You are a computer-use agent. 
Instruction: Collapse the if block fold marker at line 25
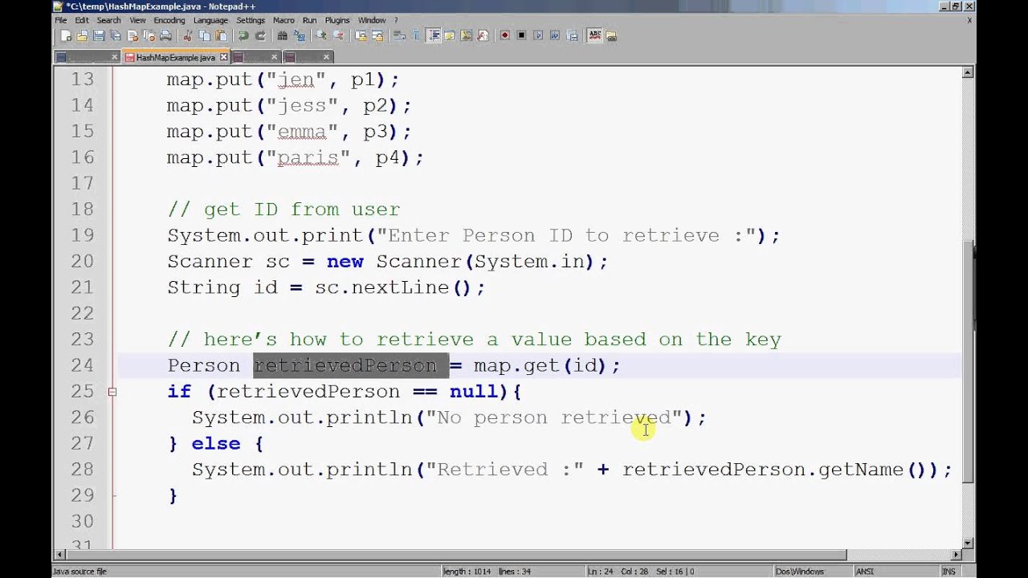[x=112, y=392]
